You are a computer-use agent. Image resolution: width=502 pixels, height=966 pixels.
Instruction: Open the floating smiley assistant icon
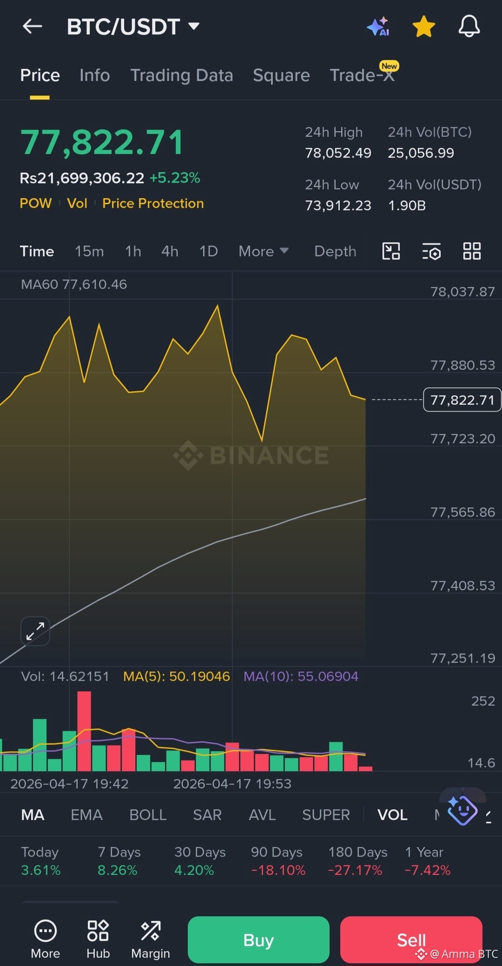[x=462, y=810]
